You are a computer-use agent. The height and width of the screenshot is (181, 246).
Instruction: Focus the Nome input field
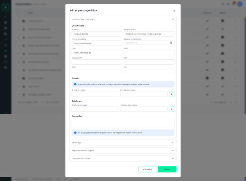[x=97, y=34]
